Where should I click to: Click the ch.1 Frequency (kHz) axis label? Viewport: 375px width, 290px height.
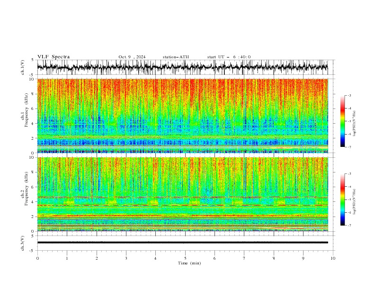[x=25, y=110]
